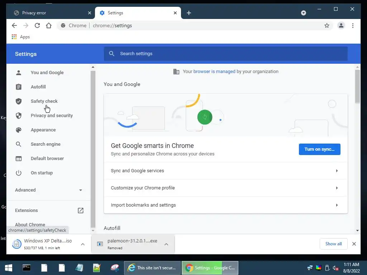Open Customize your Chrome profile row

click(x=226, y=188)
